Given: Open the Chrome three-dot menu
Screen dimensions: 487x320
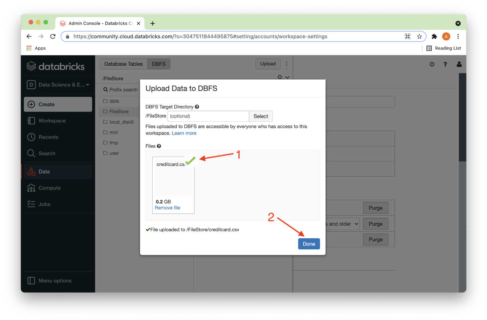Looking at the screenshot, I should point(458,37).
